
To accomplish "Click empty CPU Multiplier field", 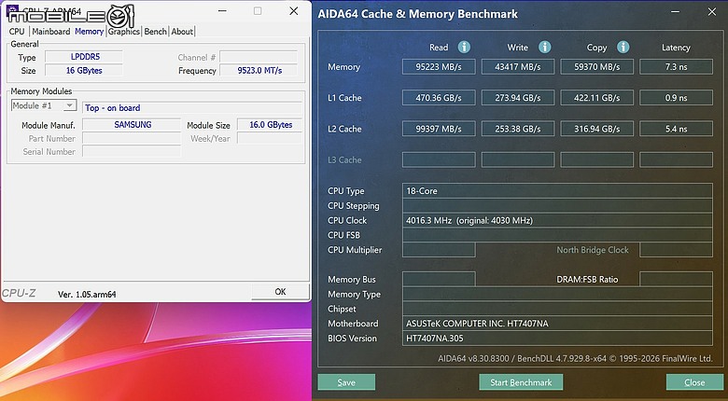I will tap(439, 250).
